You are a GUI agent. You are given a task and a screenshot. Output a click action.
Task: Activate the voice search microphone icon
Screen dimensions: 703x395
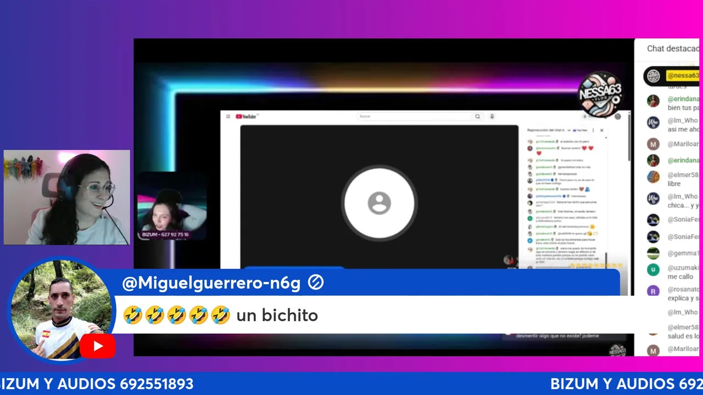(492, 116)
